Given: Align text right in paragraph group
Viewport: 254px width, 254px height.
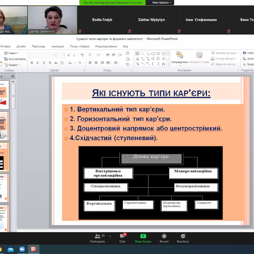Looking at the screenshot, I should (x=102, y=63).
